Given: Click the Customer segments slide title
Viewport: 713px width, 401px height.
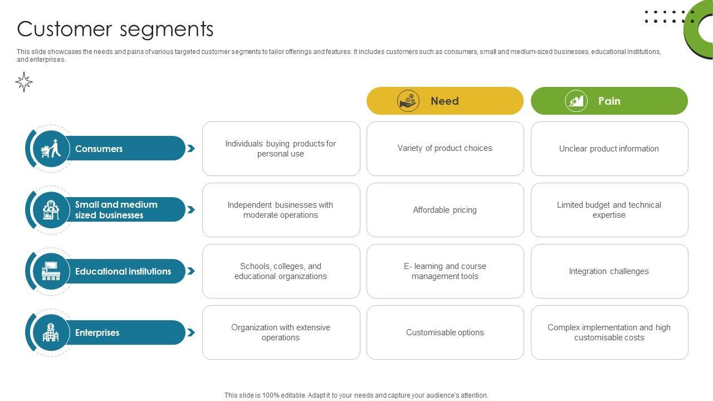Looking at the screenshot, I should click(x=115, y=29).
